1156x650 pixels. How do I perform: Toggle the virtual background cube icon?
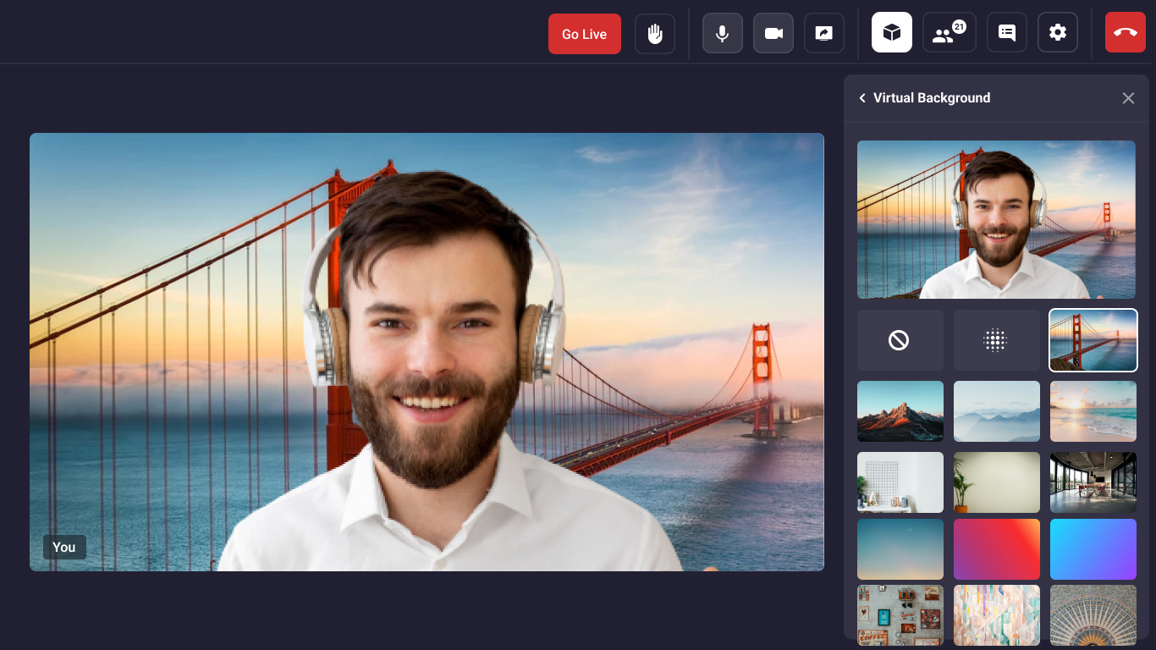(x=892, y=33)
